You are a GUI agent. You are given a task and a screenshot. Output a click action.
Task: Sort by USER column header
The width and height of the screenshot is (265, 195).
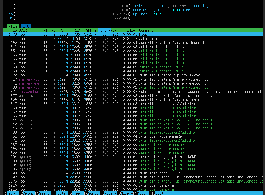click(x=23, y=30)
